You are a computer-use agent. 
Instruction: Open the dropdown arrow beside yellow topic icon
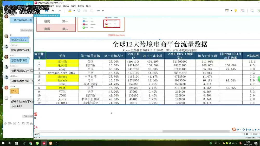(x=74, y=11)
